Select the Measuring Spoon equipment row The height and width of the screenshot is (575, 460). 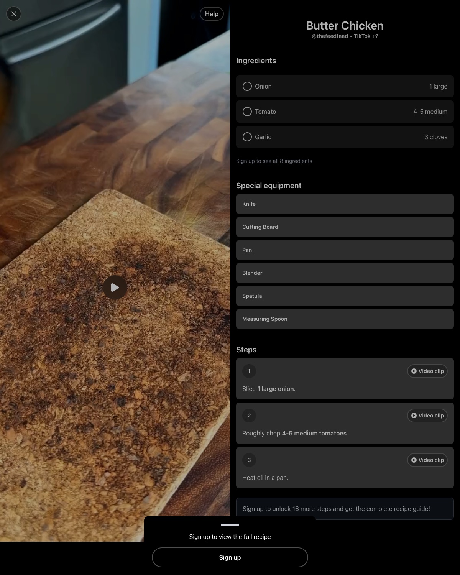tap(345, 319)
